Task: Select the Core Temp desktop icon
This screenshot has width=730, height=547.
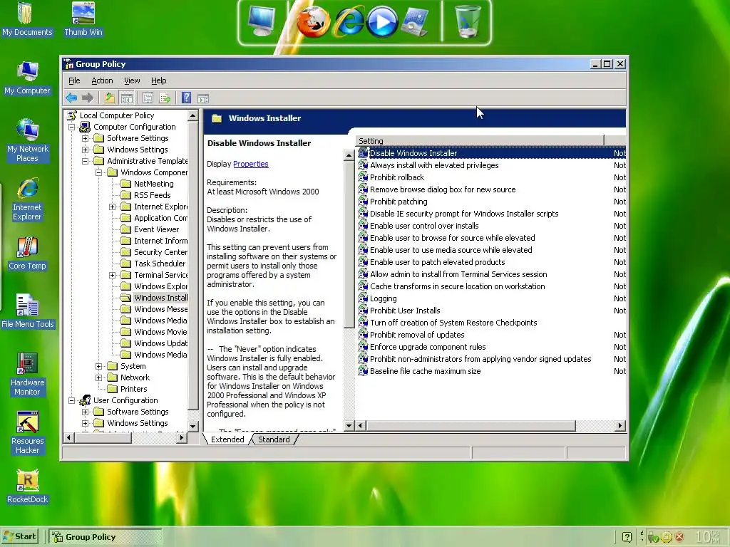Action: [x=27, y=253]
